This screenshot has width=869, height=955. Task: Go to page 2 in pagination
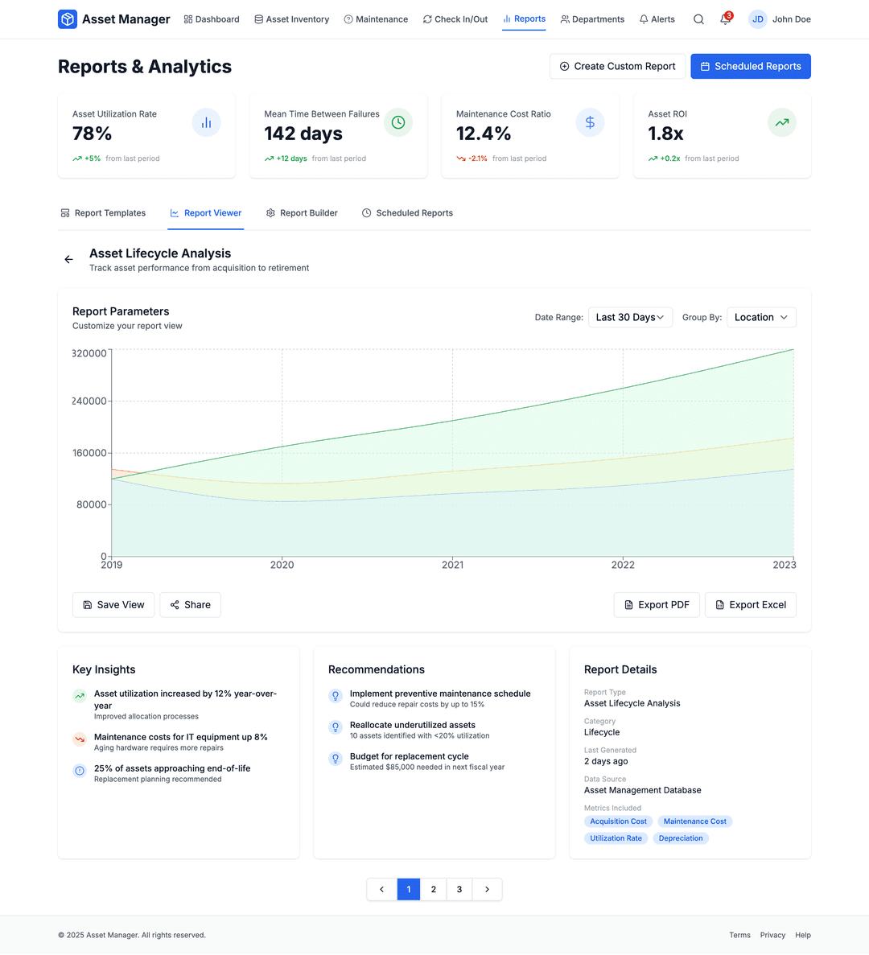pos(433,889)
